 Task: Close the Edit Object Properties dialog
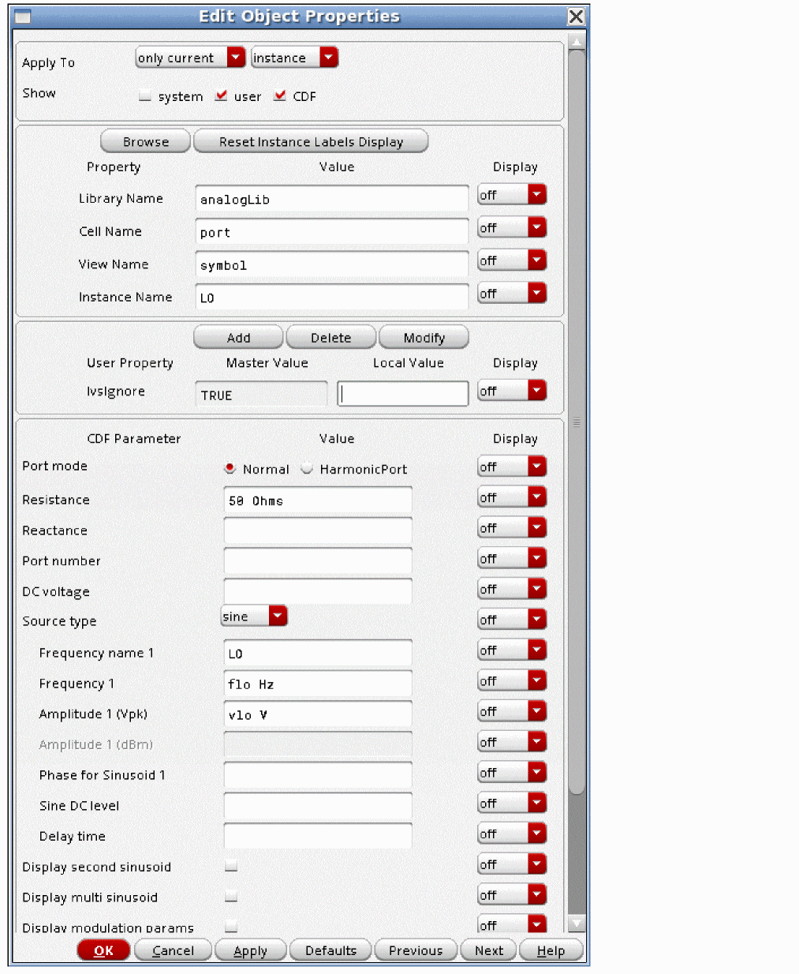(577, 17)
